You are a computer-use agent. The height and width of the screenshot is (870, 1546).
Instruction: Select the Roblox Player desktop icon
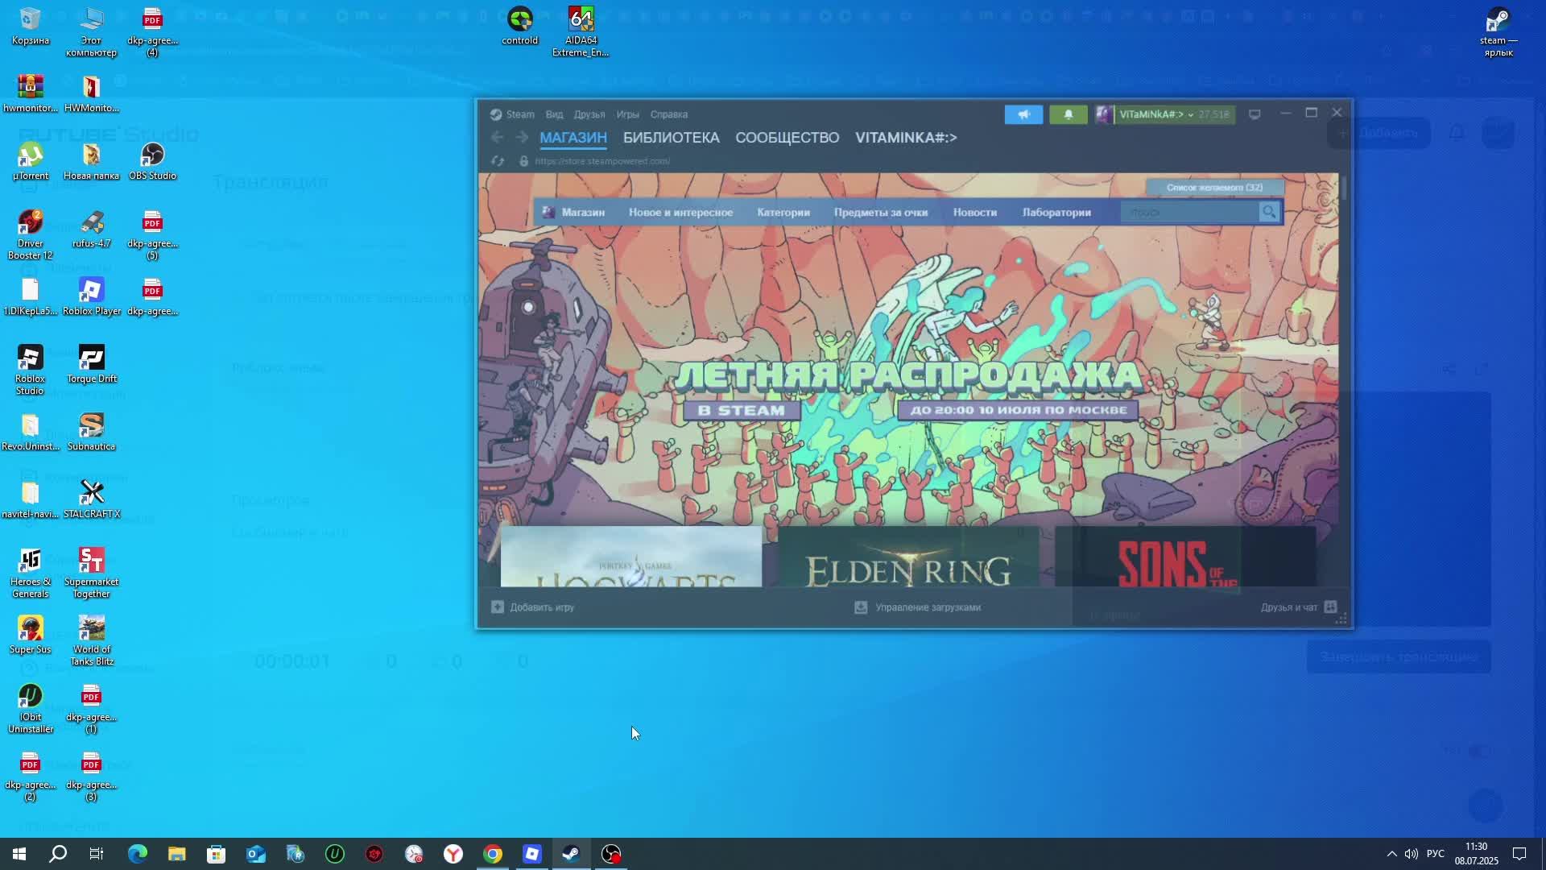click(x=91, y=296)
